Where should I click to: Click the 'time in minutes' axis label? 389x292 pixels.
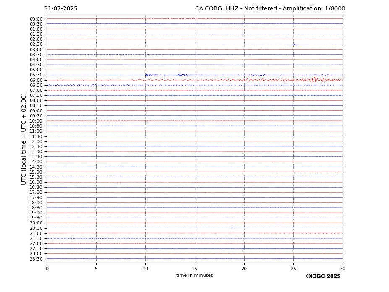[x=195, y=275]
